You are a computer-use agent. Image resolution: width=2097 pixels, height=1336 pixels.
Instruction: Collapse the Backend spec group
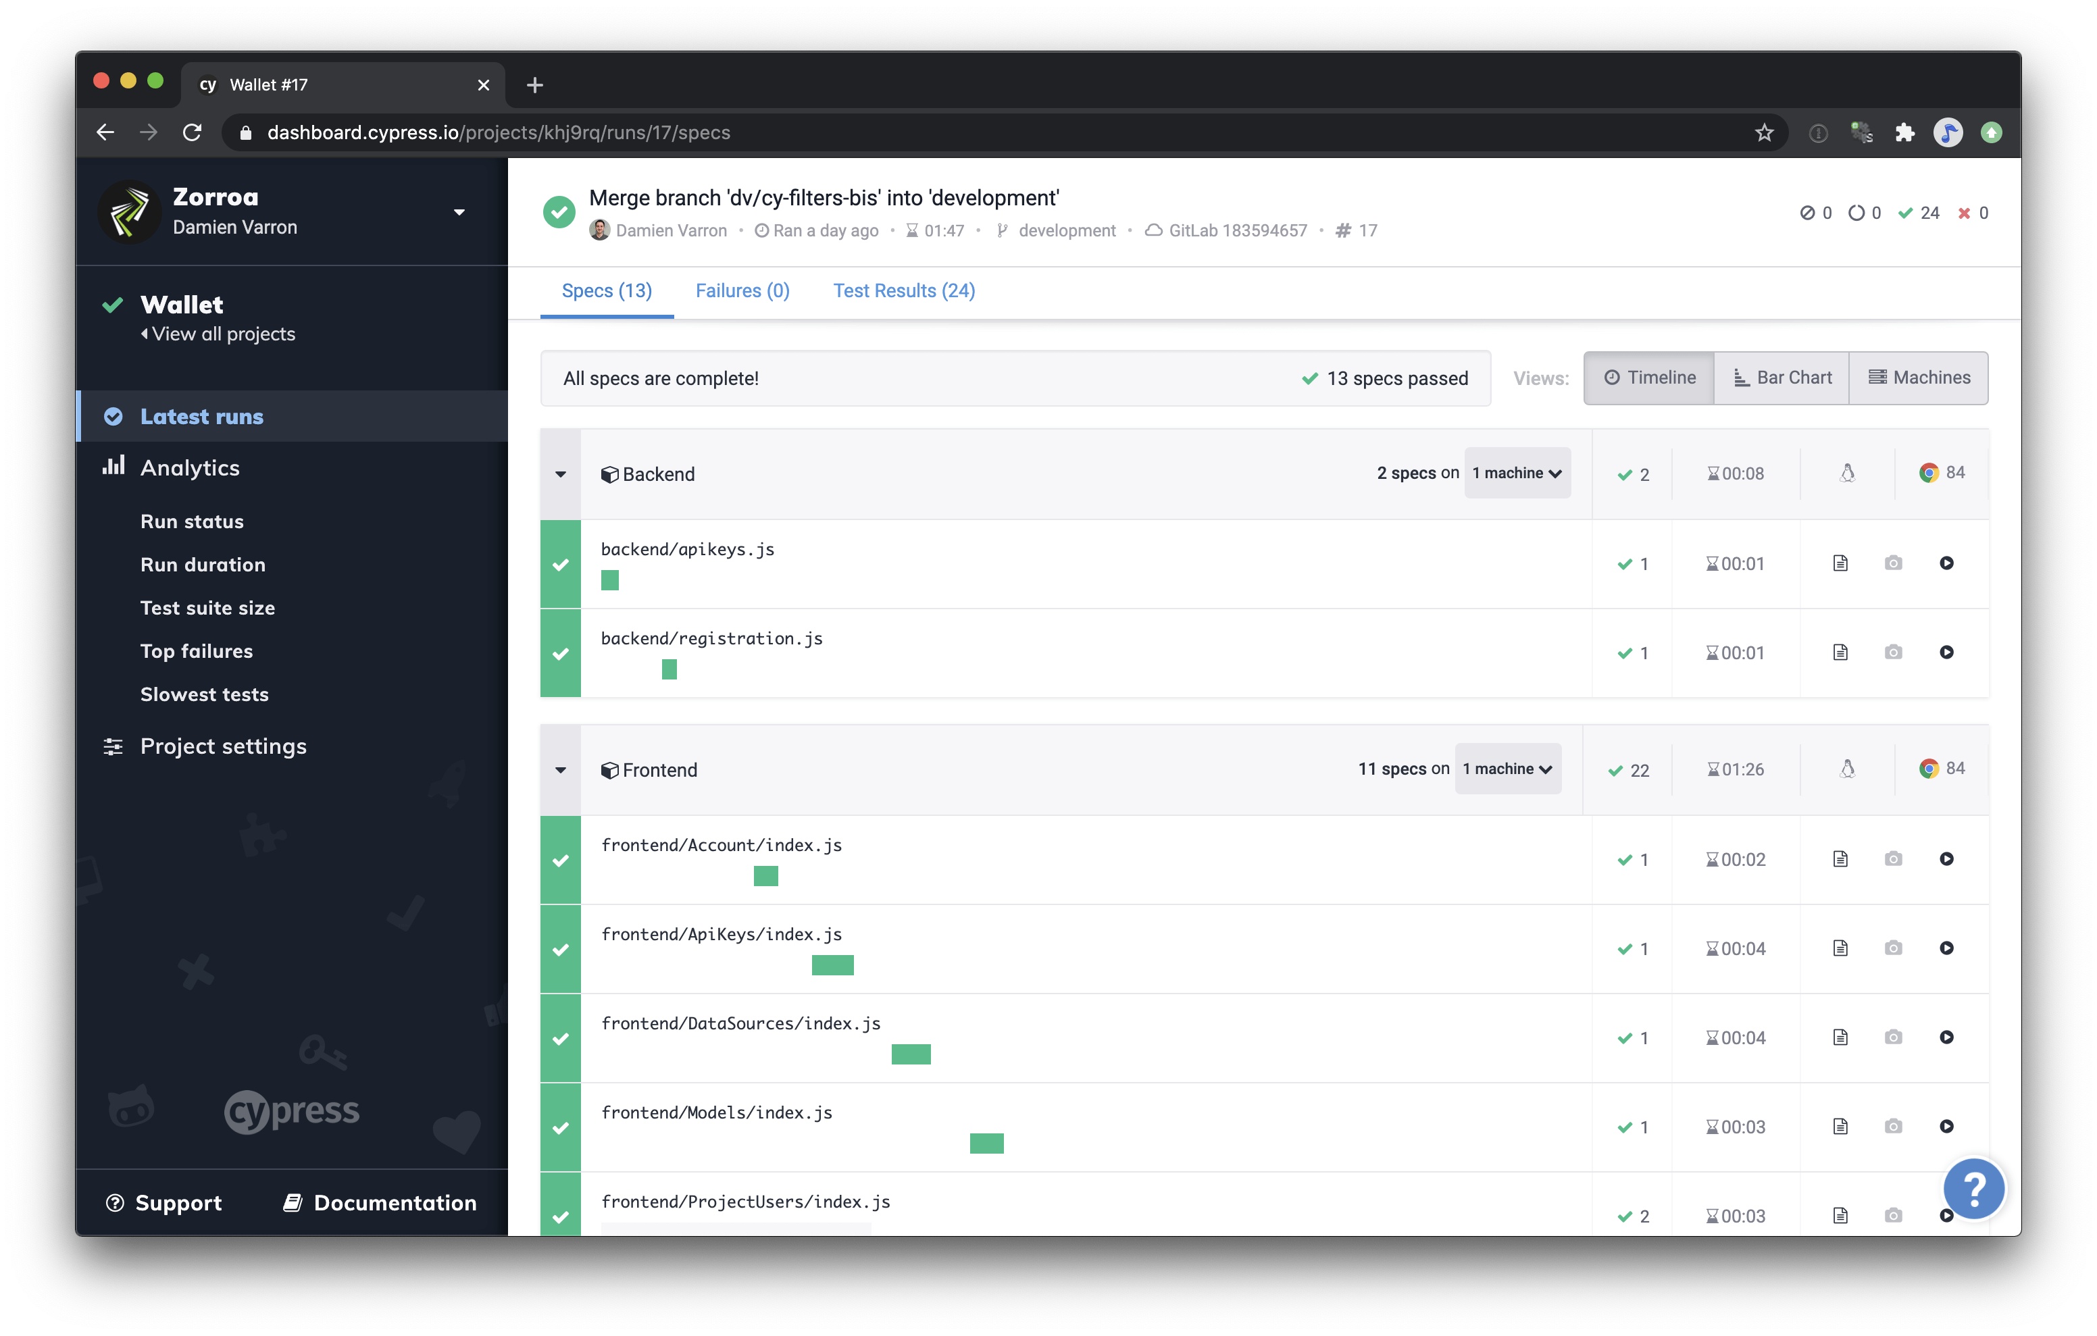click(x=560, y=473)
